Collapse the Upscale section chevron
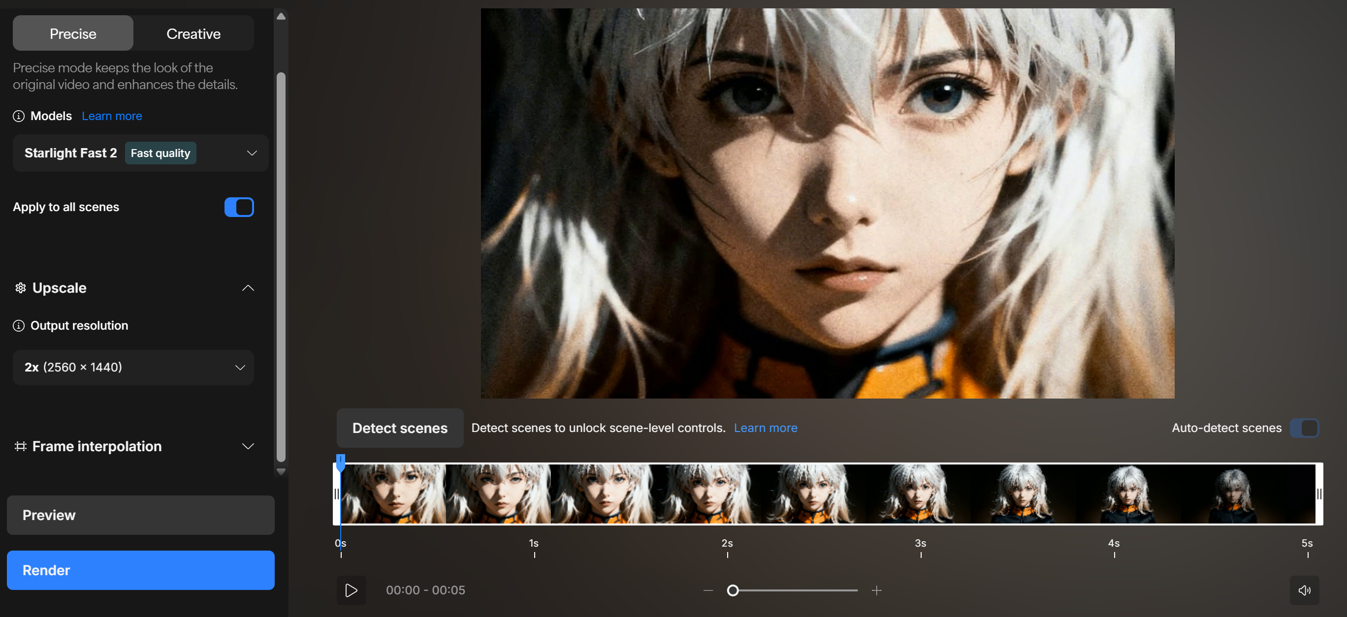 click(x=248, y=288)
